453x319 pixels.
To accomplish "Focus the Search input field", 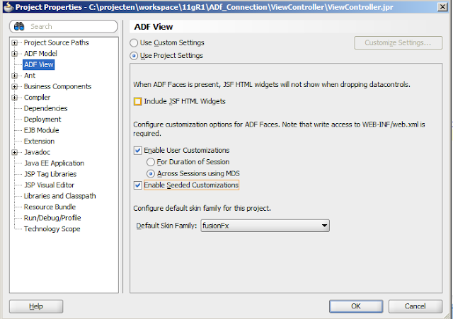I will (x=71, y=26).
